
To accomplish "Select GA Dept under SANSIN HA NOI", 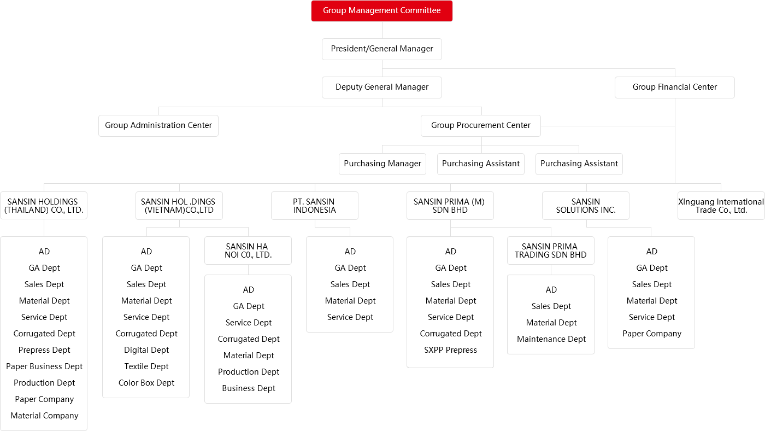I will coord(249,306).
